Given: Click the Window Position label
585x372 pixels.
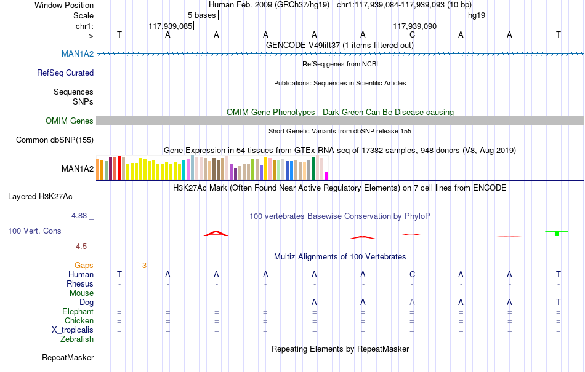Looking at the screenshot, I should [x=64, y=5].
